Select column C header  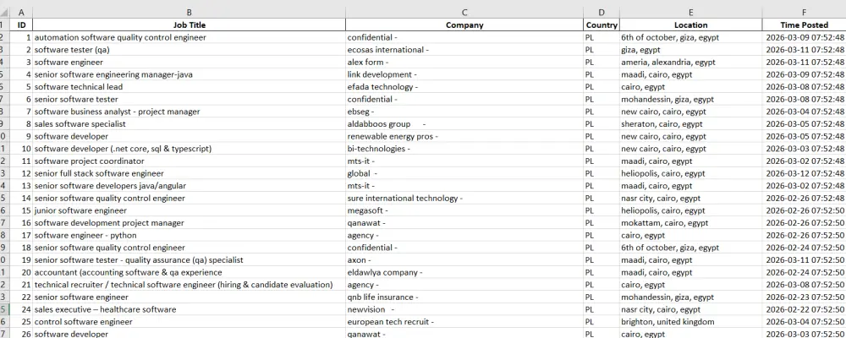pos(464,13)
